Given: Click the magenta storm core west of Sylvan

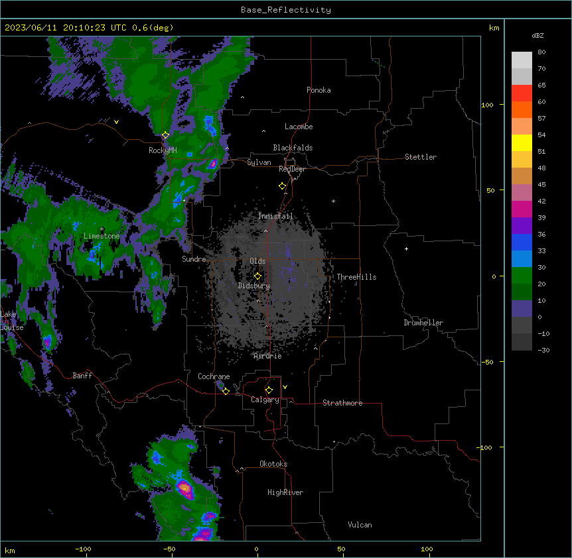Looking at the screenshot, I should pos(212,164).
